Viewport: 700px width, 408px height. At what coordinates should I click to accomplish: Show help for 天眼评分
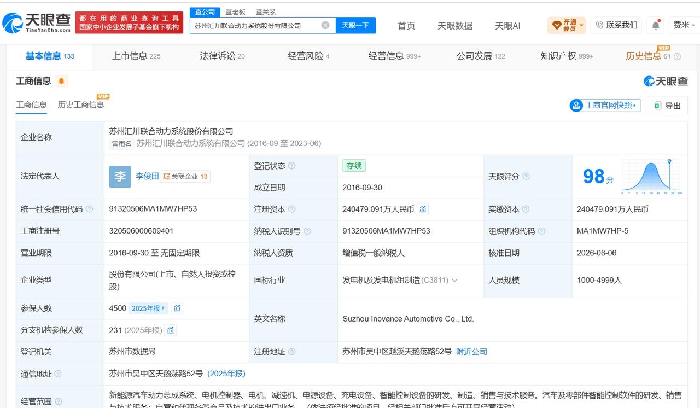[526, 177]
